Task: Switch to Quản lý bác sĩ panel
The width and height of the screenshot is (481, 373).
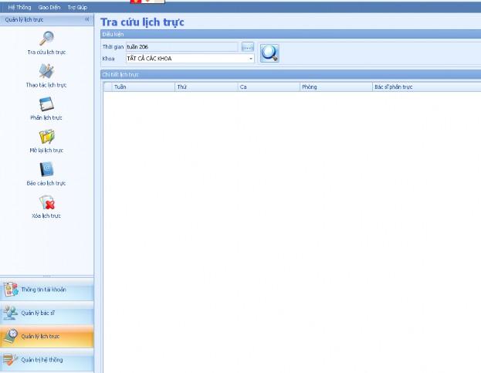Action: click(x=46, y=314)
